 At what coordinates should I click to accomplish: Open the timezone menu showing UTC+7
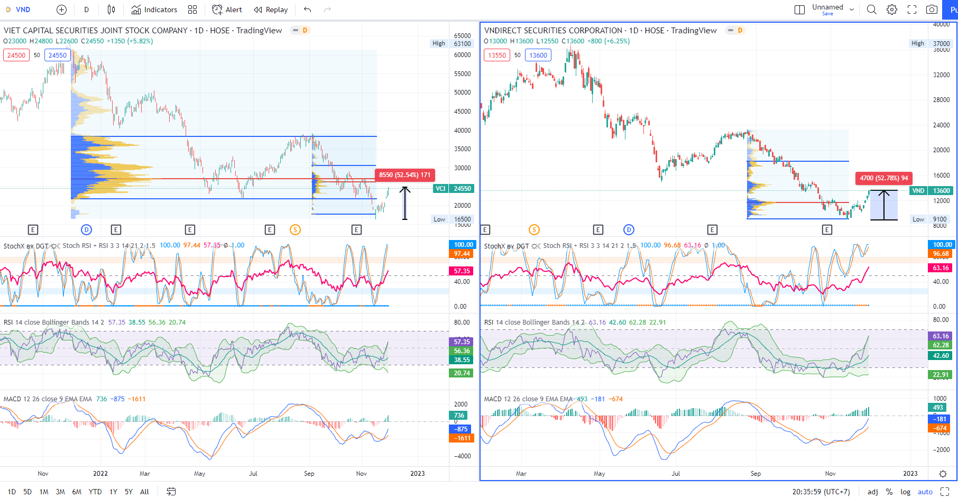821,492
